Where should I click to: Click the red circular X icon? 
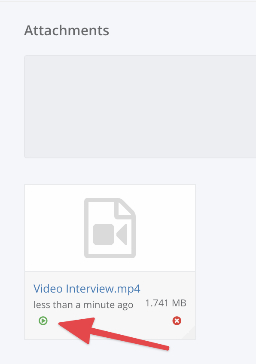177,321
